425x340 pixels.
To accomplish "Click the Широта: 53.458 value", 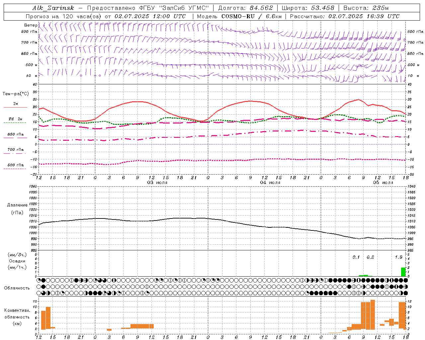I will pyautogui.click(x=308, y=8).
